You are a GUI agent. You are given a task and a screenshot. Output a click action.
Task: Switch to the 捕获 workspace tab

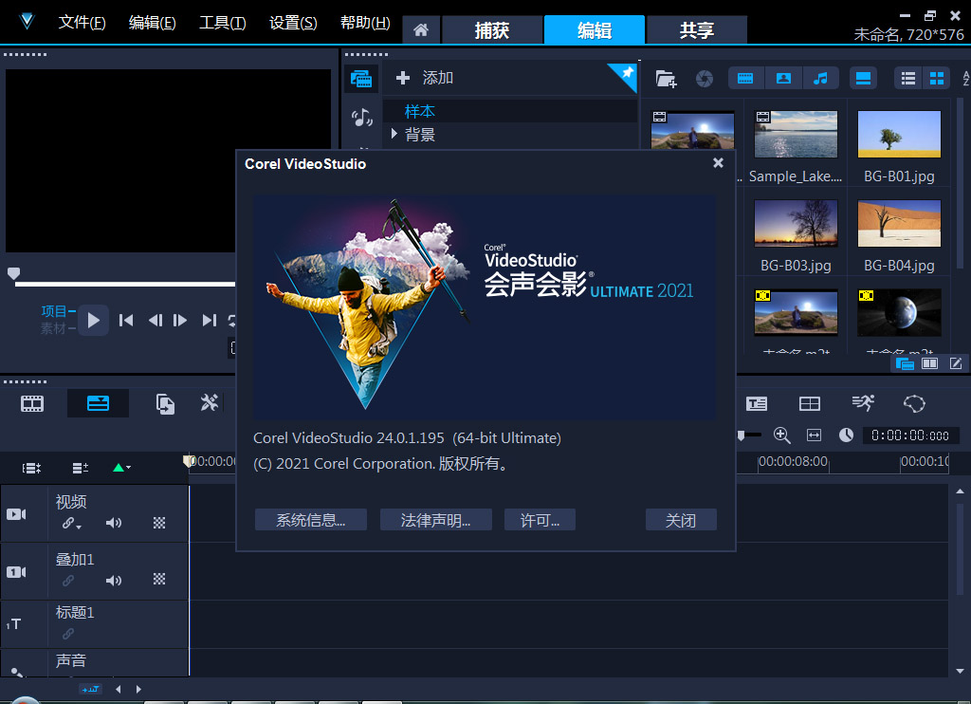[492, 29]
